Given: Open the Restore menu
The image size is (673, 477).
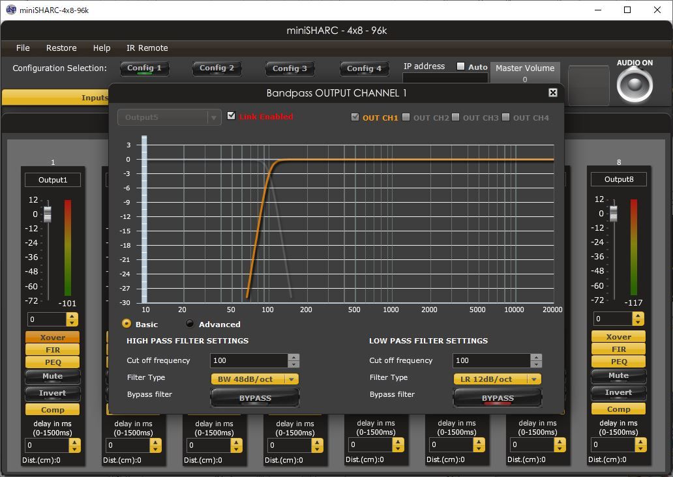Looking at the screenshot, I should 61,48.
